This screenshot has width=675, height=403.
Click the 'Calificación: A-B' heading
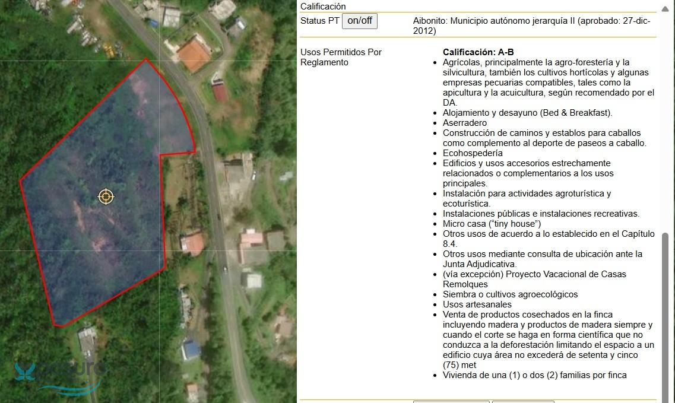(x=478, y=52)
